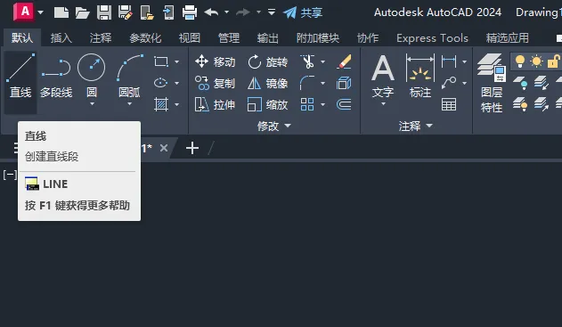Open from web and mobile icon
This screenshot has width=562, height=327.
(147, 12)
